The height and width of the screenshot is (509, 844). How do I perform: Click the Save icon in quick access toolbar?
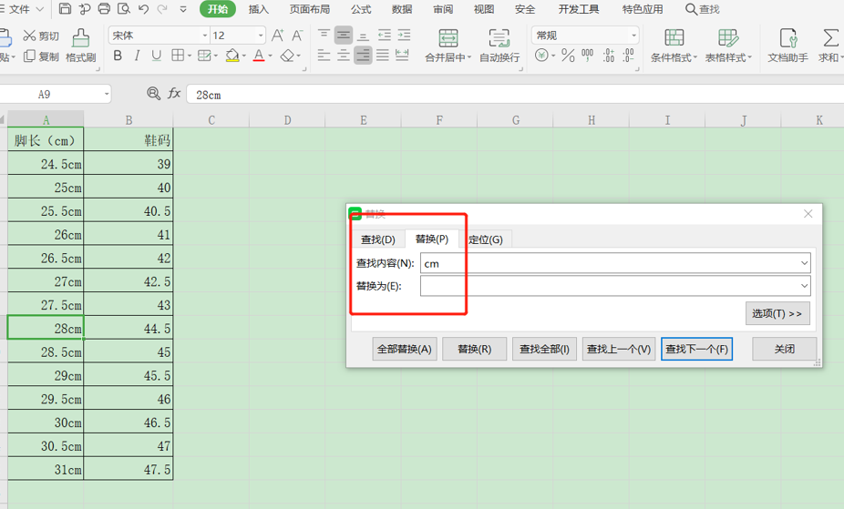click(65, 8)
